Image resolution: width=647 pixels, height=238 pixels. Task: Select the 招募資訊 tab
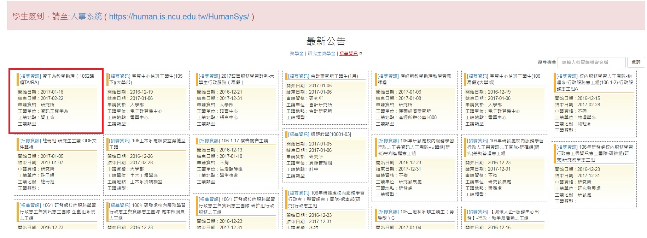click(348, 54)
